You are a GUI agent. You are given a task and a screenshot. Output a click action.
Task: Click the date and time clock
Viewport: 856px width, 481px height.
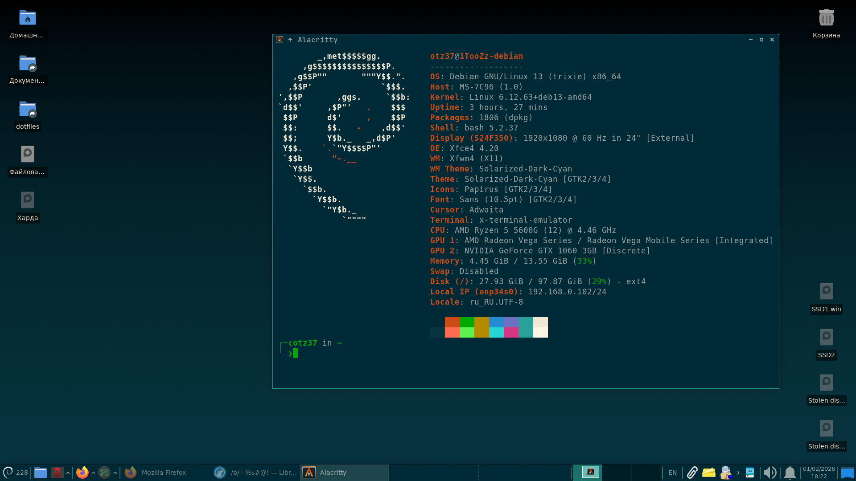(x=819, y=473)
